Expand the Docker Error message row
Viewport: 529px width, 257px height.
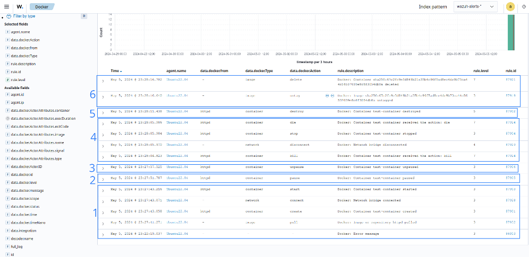pyautogui.click(x=103, y=234)
